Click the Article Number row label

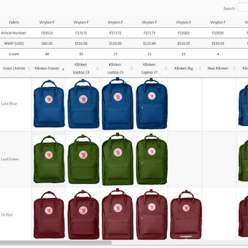14,33
